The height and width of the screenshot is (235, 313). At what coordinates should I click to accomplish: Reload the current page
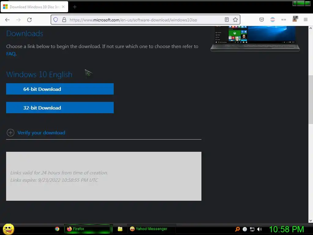[29, 20]
